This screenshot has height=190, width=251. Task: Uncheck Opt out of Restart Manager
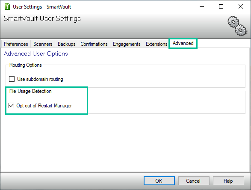(12, 106)
